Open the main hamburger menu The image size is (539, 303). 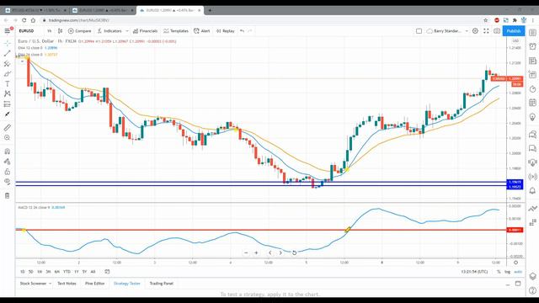click(x=8, y=31)
